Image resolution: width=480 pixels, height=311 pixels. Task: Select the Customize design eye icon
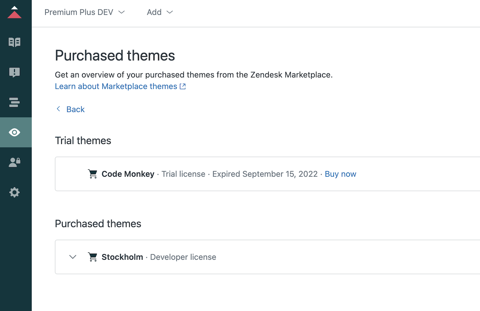click(x=14, y=133)
